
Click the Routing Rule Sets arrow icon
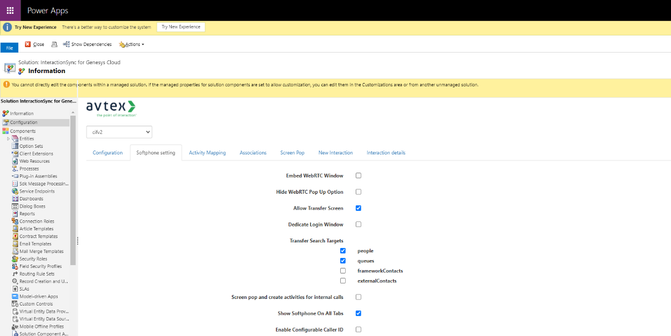click(15, 274)
